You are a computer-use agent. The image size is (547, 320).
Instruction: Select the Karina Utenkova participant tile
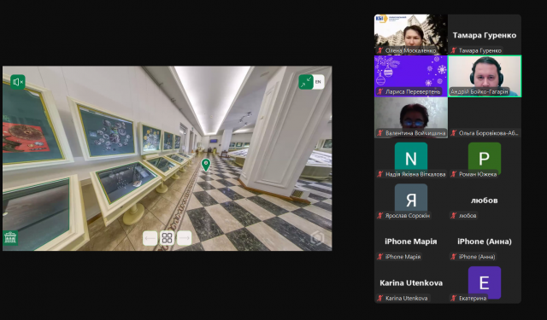[x=411, y=282]
